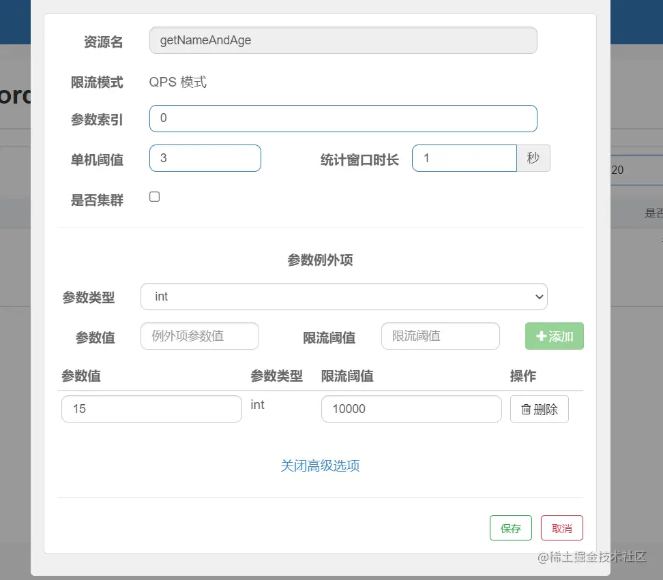Viewport: 663px width, 580px height.
Task: Click the 保存 button
Action: point(510,528)
